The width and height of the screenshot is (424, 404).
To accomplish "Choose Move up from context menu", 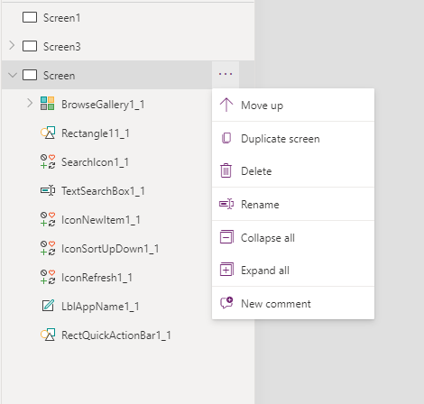I will tap(293, 106).
